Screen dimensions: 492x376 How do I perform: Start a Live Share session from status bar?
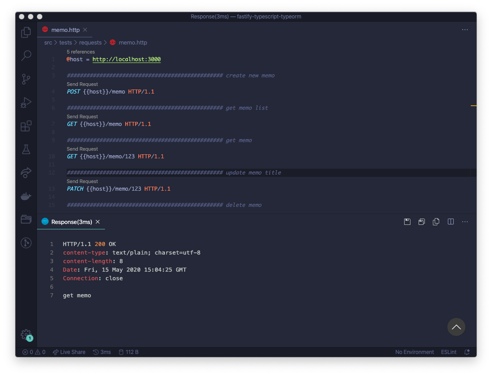[x=69, y=352]
